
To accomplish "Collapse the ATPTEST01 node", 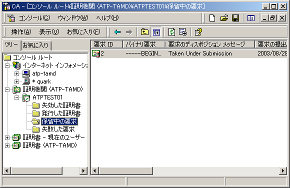I will point(16,97).
